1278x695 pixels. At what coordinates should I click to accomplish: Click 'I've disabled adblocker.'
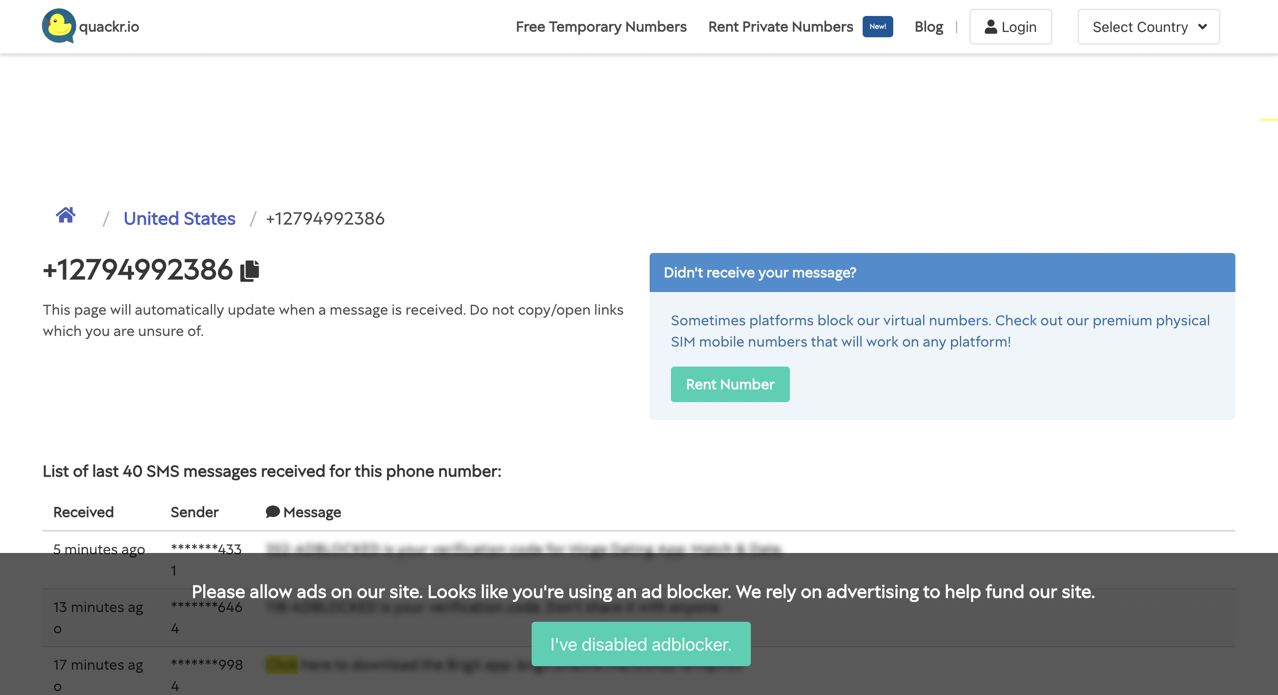[640, 644]
